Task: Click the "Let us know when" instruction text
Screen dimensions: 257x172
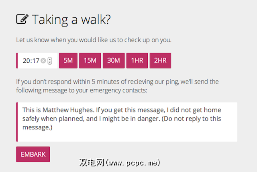Action: tap(94, 40)
